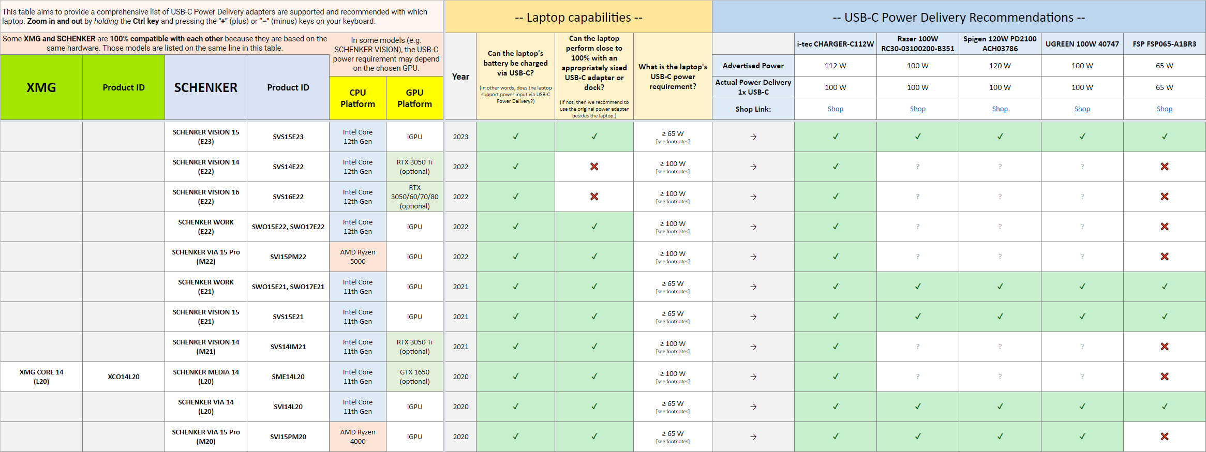Open the FSP FSP065-A1BR3 Shop link
Screen dimensions: 1206x452
1164,109
